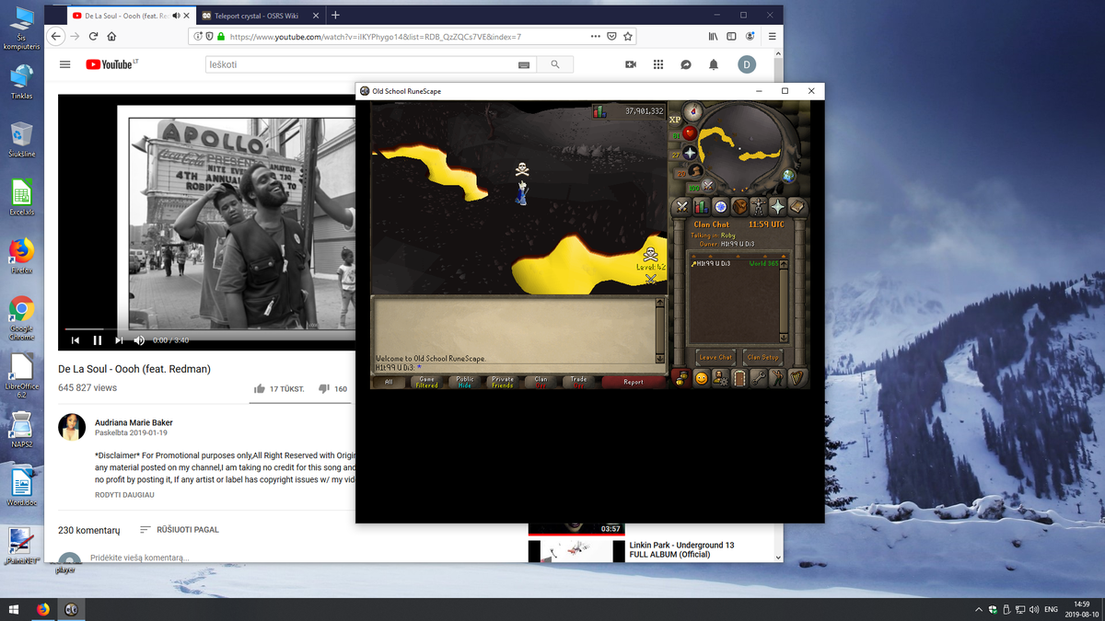Open the Combat Options tab in RuneScape

(681, 207)
